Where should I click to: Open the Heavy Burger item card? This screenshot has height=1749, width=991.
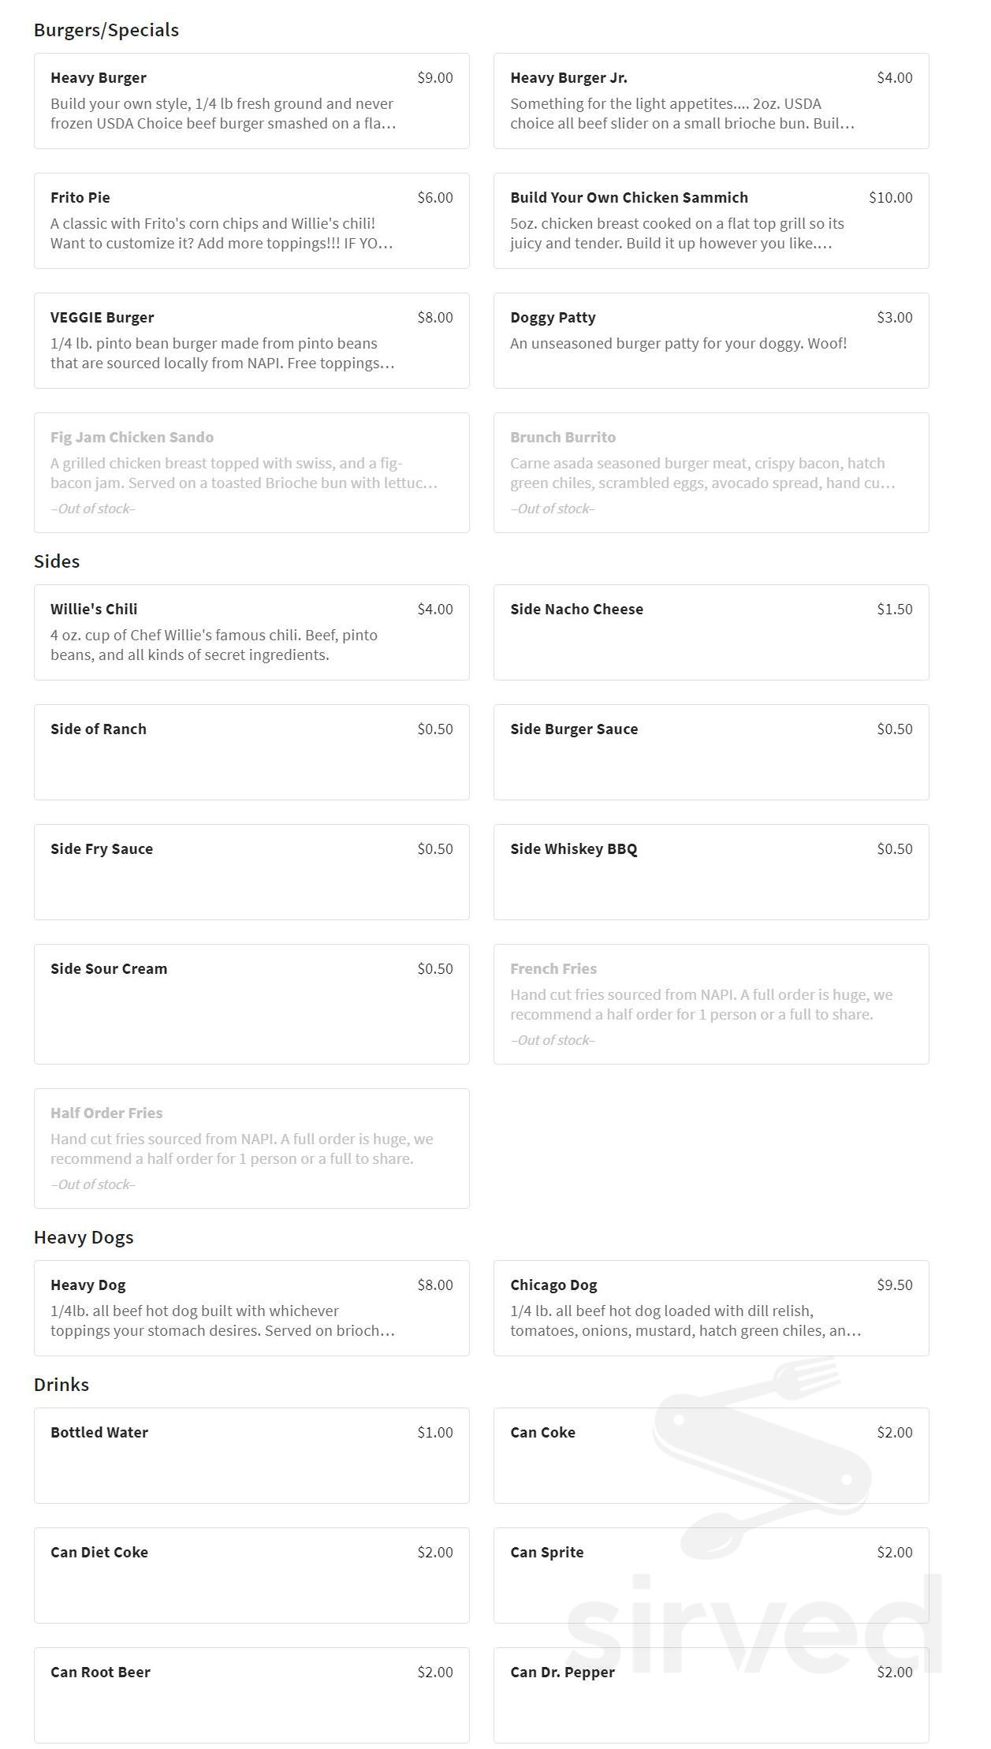pos(251,101)
